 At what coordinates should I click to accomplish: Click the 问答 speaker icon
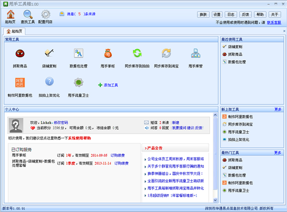pos(147,128)
